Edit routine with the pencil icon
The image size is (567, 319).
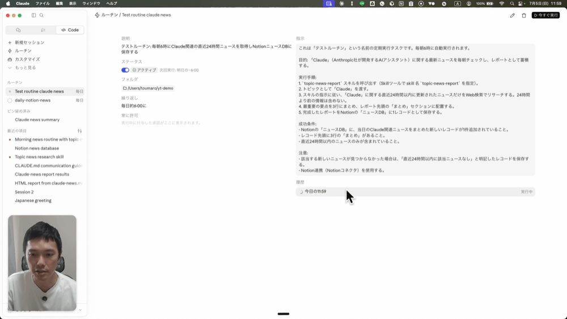click(513, 15)
